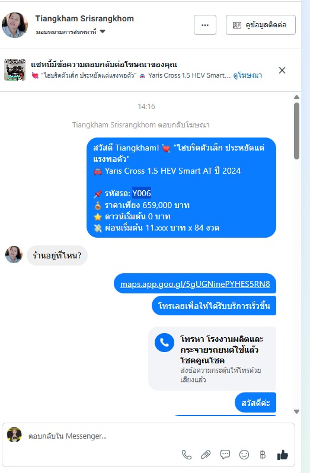
Task: Attach a file with the paperclip icon
Action: [206, 455]
